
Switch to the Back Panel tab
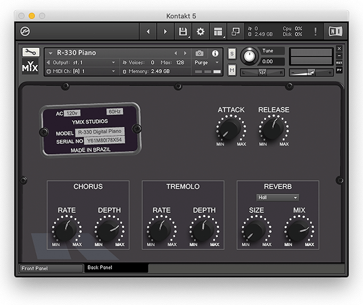116,268
